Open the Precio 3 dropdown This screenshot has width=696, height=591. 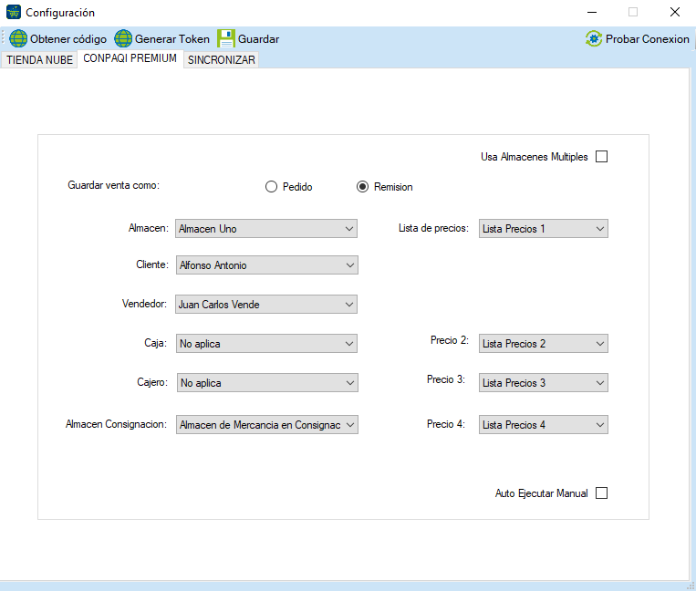[x=544, y=382]
